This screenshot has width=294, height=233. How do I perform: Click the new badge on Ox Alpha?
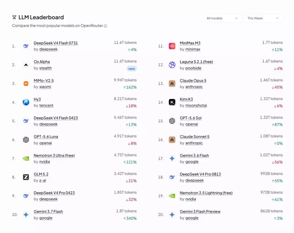(x=131, y=69)
